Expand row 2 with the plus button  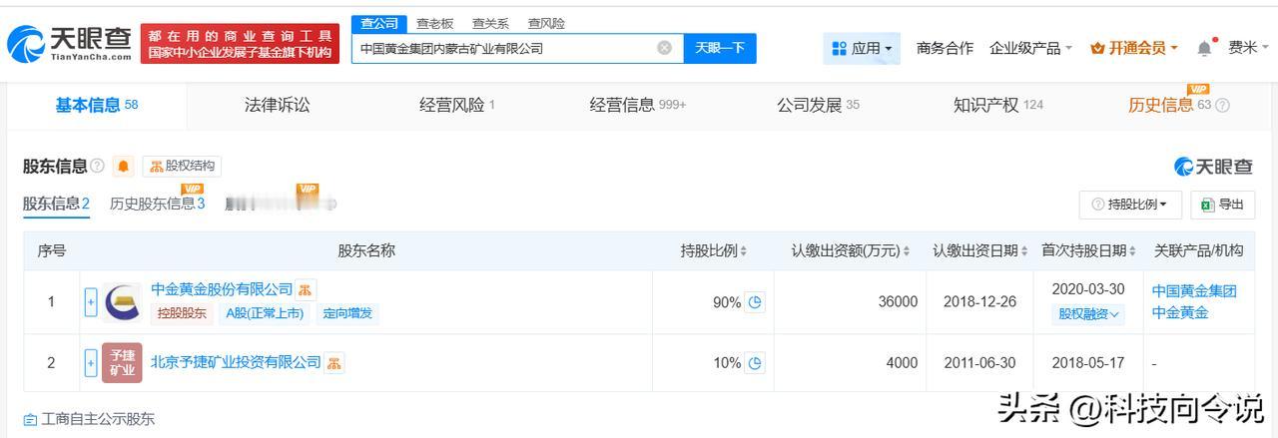pos(91,363)
